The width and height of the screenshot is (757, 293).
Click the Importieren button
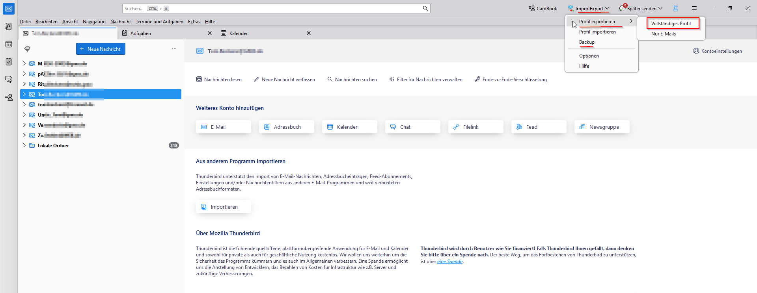point(223,207)
